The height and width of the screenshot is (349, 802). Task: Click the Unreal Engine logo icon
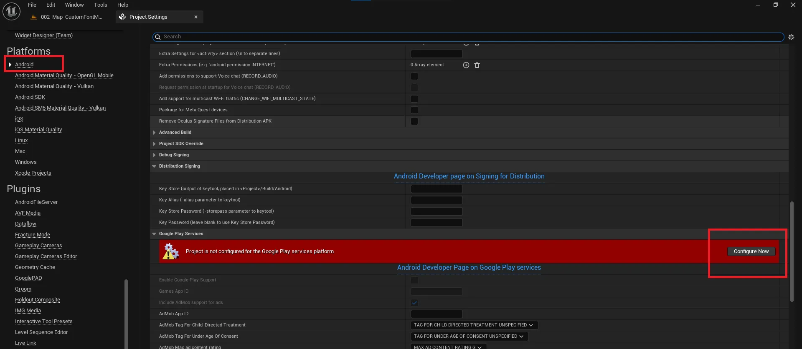(x=12, y=11)
